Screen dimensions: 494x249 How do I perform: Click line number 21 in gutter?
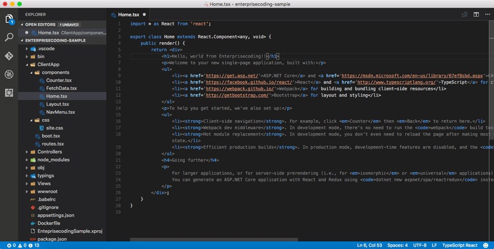pyautogui.click(x=118, y=161)
